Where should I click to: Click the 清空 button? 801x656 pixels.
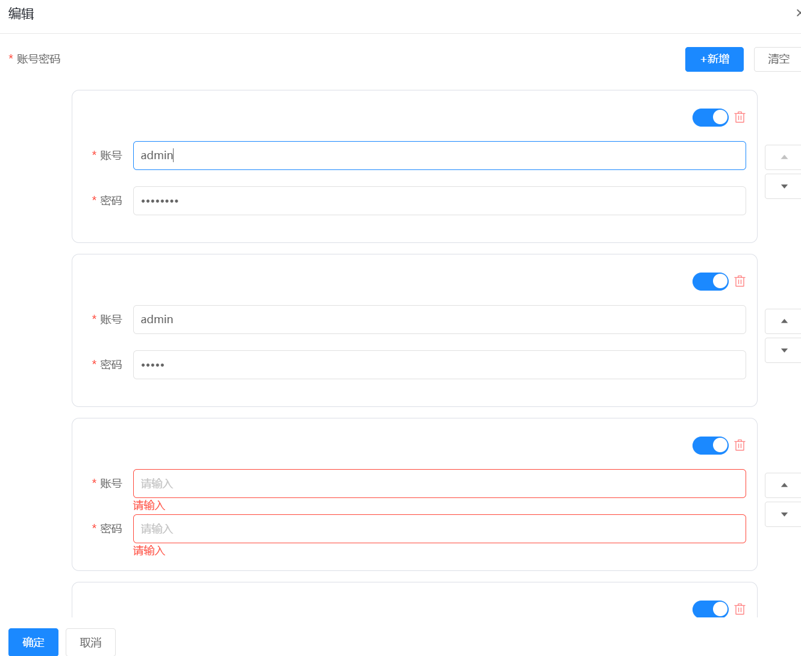[777, 59]
